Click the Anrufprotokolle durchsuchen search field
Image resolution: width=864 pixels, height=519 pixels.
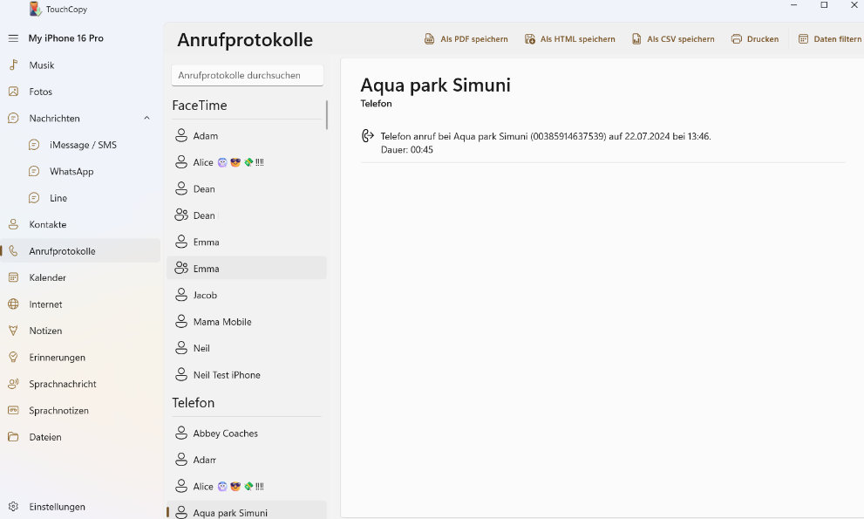coord(247,76)
